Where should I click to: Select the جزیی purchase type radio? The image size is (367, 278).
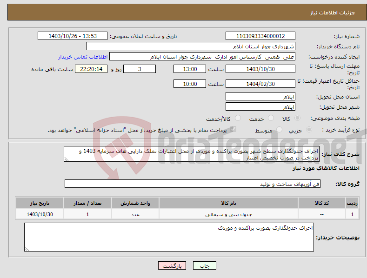(309, 129)
